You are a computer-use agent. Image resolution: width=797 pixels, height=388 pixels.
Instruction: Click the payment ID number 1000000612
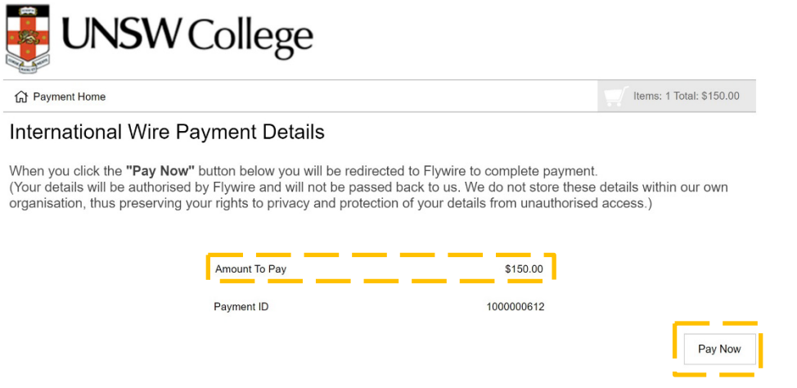point(516,307)
